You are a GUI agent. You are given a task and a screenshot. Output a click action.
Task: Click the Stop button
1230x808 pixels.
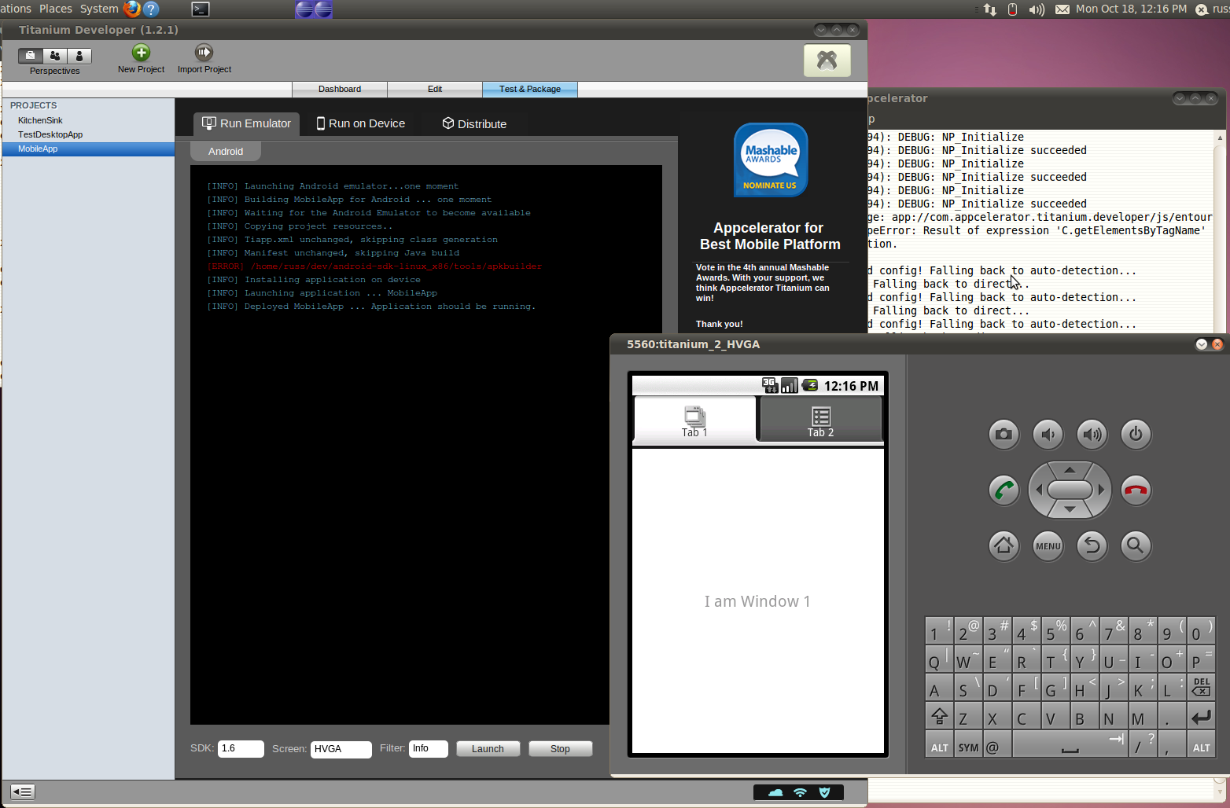coord(560,748)
